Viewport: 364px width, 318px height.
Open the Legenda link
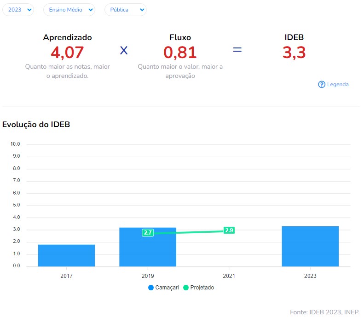click(338, 84)
